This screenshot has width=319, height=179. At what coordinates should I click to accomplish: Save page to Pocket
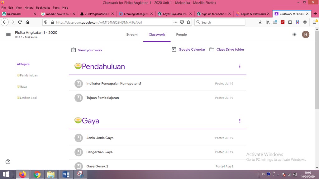point(182,22)
